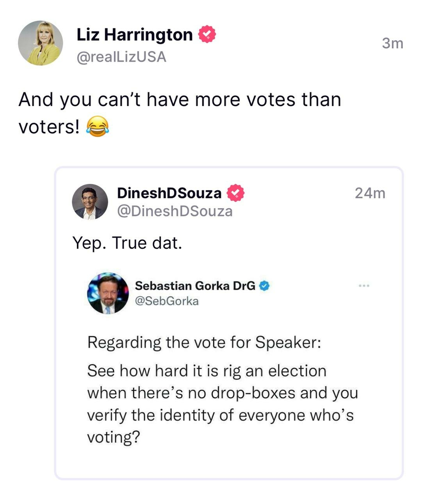The width and height of the screenshot is (422, 499).
Task: Open three-dot more menu on Gorka tweet
Action: pyautogui.click(x=364, y=286)
